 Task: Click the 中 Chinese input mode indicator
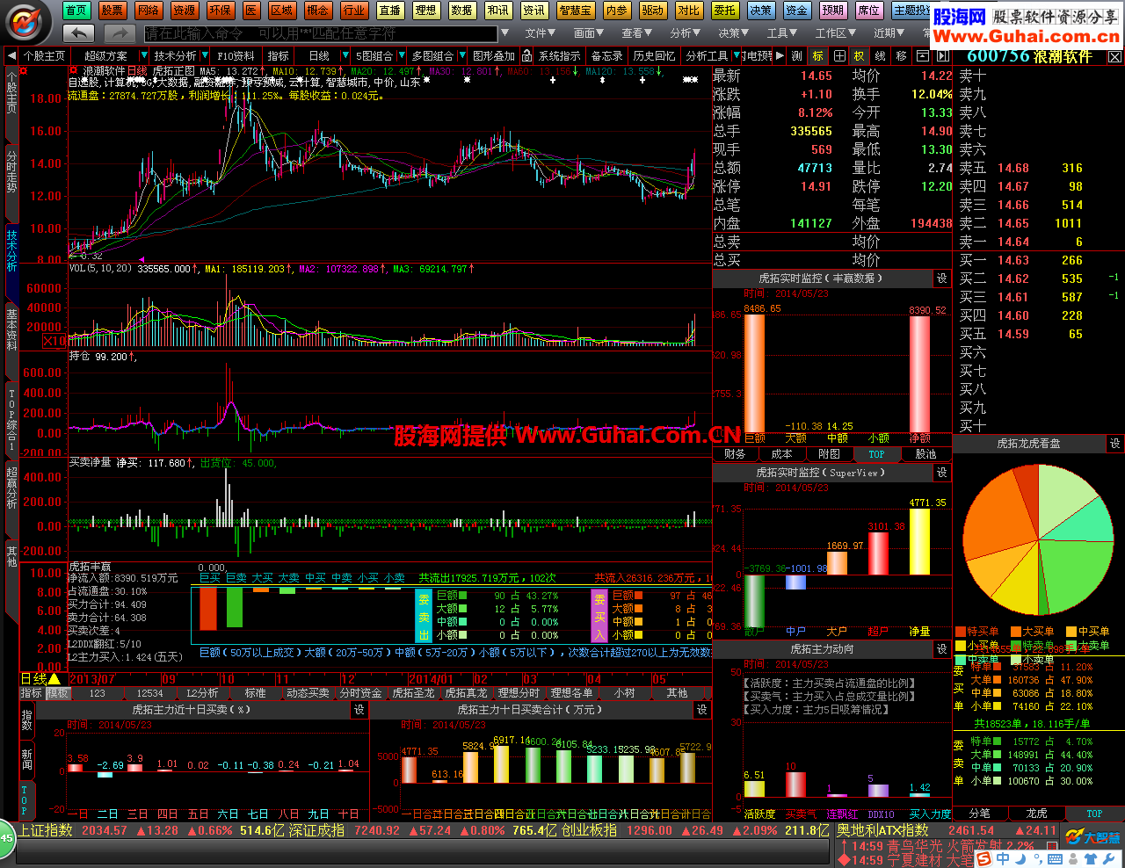(x=1003, y=858)
